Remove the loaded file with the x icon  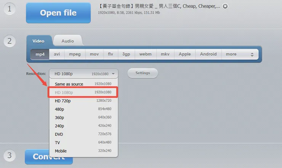(x=225, y=6)
